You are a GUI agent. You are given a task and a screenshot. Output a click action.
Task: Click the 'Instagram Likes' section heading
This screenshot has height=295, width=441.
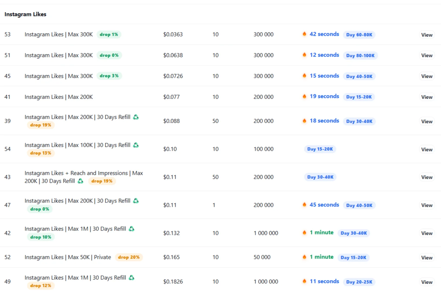pyautogui.click(x=25, y=14)
